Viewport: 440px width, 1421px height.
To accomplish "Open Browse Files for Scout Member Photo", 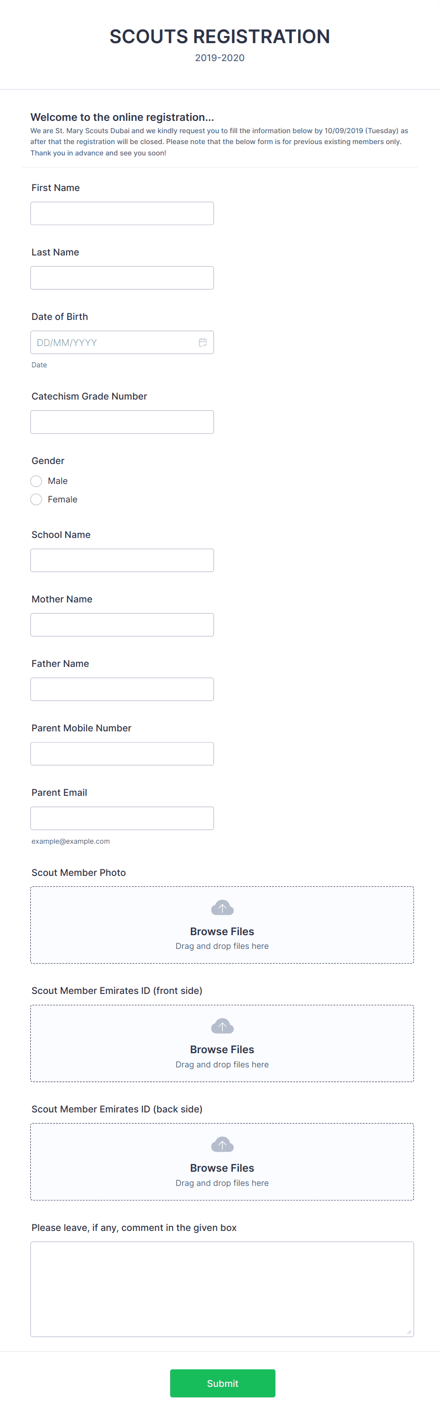I will pyautogui.click(x=222, y=931).
